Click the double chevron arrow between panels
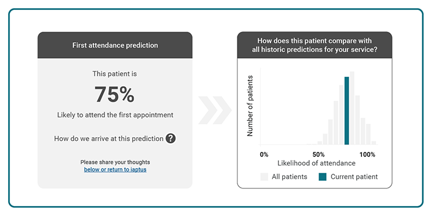Viewport: 432px width, 216px height. click(x=215, y=110)
